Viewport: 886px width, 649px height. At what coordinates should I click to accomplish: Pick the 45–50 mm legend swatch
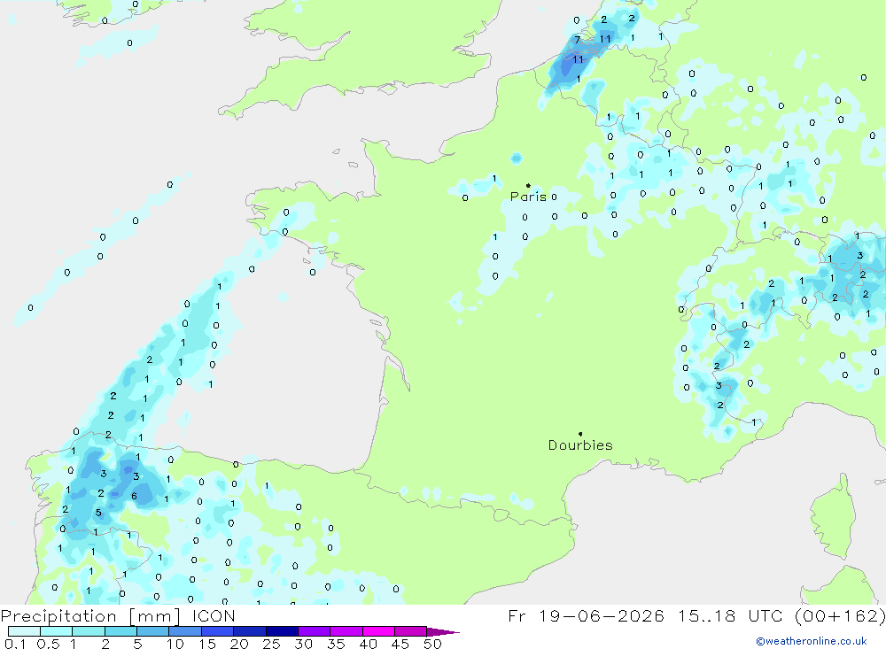pyautogui.click(x=411, y=631)
